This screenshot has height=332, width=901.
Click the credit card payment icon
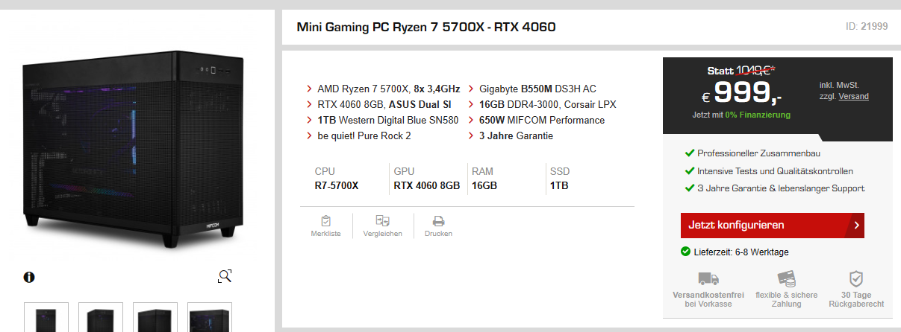[786, 278]
